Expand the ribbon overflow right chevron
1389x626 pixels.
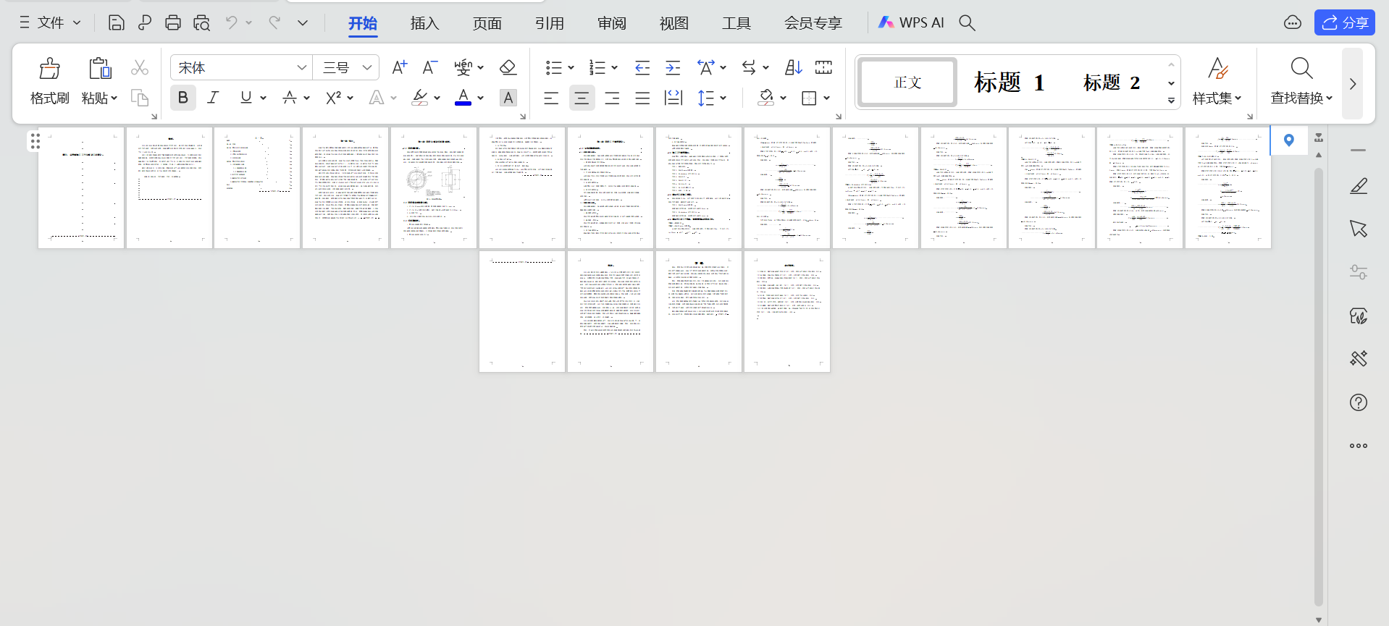click(x=1353, y=83)
